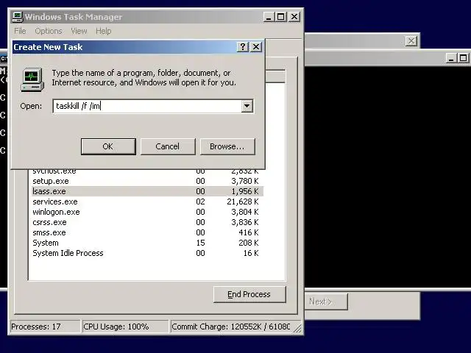Close the Windows Task Manager window

point(294,17)
